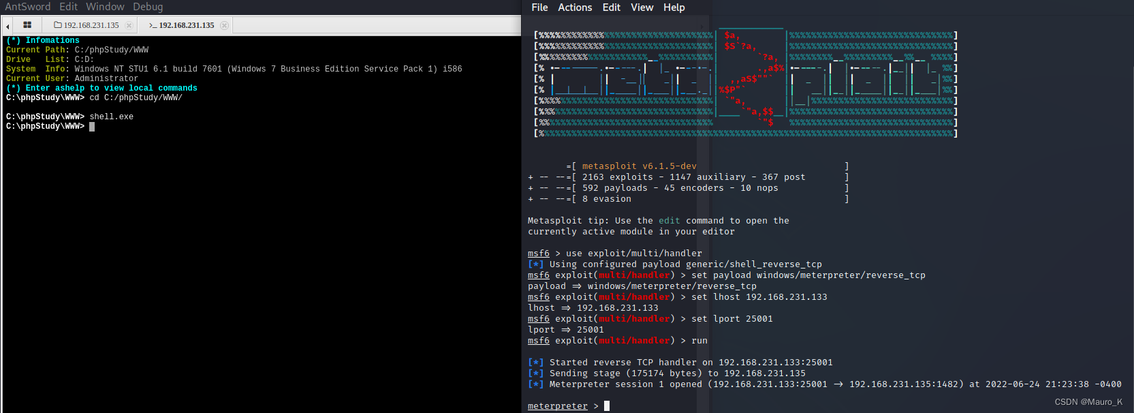Click 'set lport 25001' command

pos(732,319)
